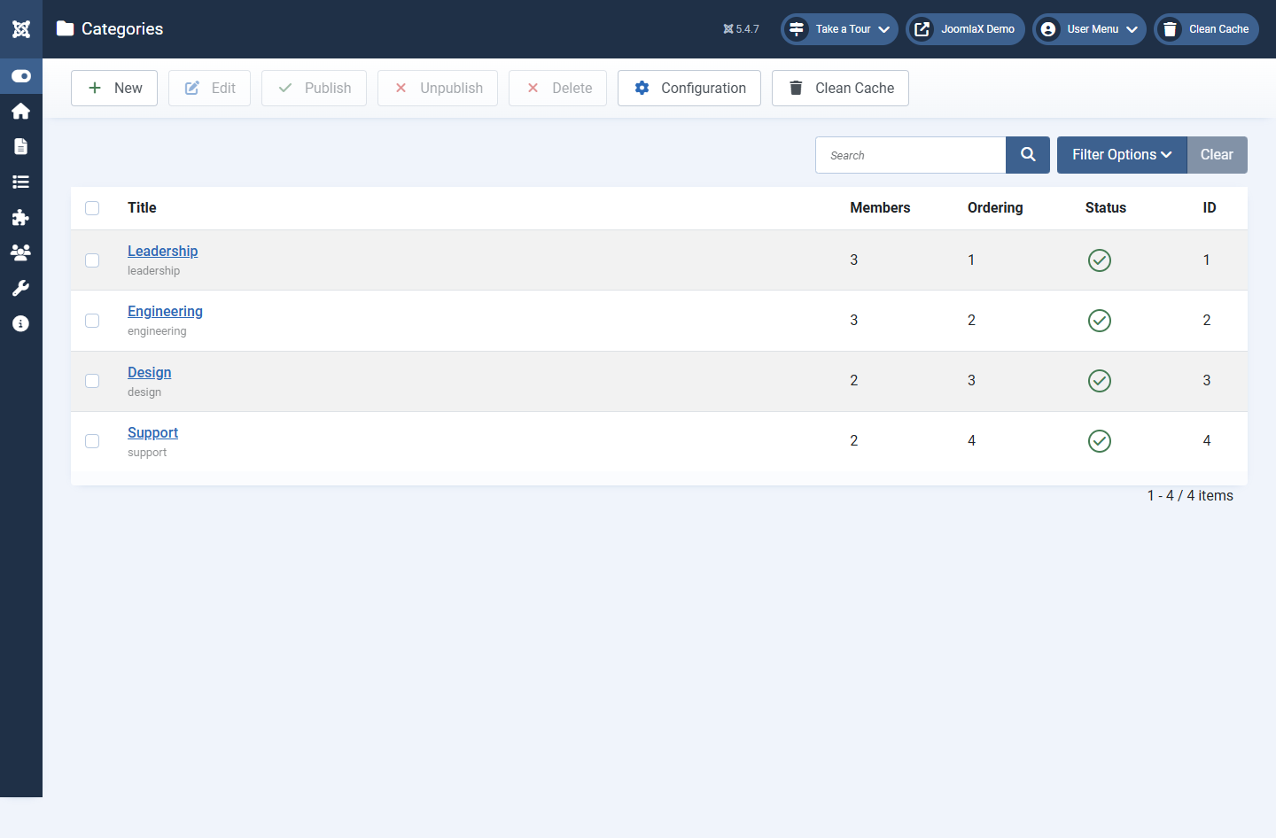Open the JoomlaX Demo site link
Image resolution: width=1276 pixels, height=838 pixels.
(x=965, y=29)
